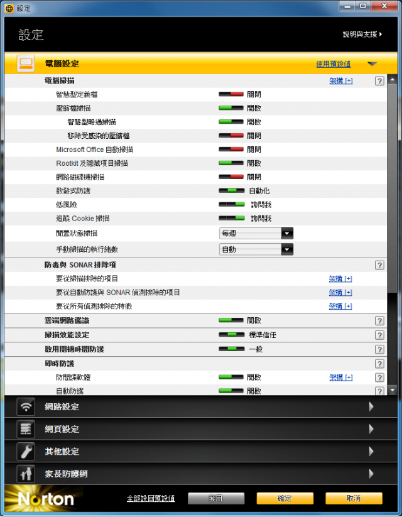The height and width of the screenshot is (517, 402).
Task: Toggle 自動防護 switch
Action: [x=231, y=391]
